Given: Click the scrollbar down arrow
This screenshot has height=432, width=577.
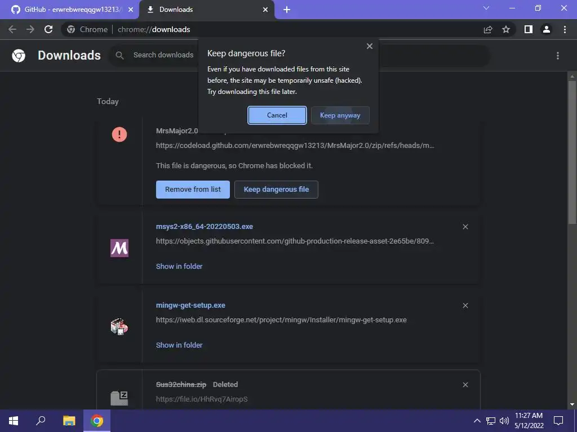Looking at the screenshot, I should point(572,405).
